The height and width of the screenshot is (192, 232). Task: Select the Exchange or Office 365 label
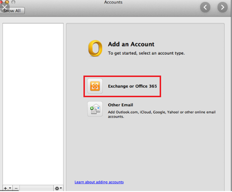tap(132, 86)
